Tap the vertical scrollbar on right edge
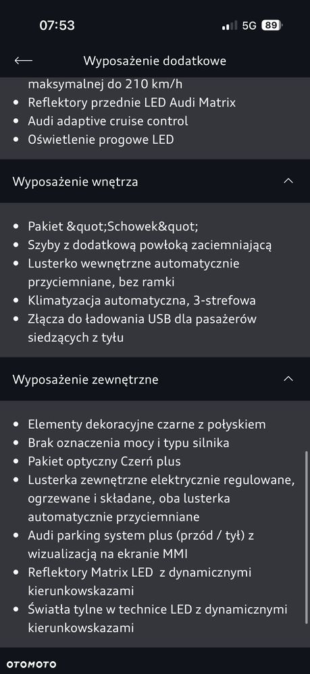310x674 pixels. pyautogui.click(x=307, y=544)
